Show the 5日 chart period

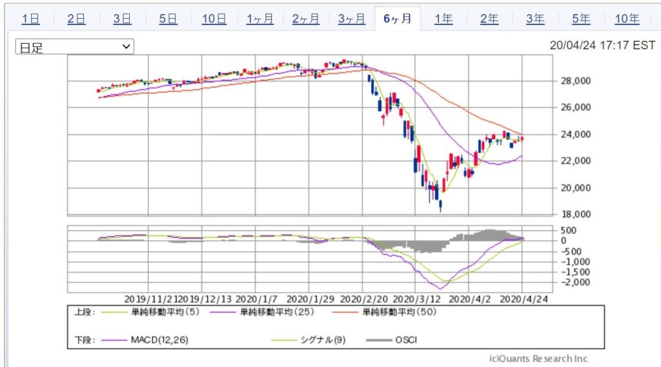click(168, 19)
